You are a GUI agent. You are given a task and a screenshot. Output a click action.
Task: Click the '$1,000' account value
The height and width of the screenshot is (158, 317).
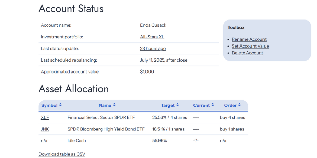click(147, 72)
